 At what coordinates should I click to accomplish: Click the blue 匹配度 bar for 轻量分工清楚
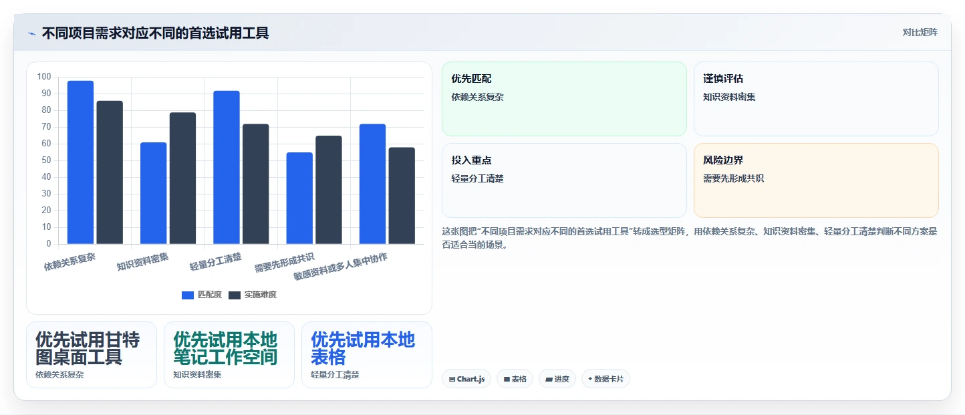point(227,167)
